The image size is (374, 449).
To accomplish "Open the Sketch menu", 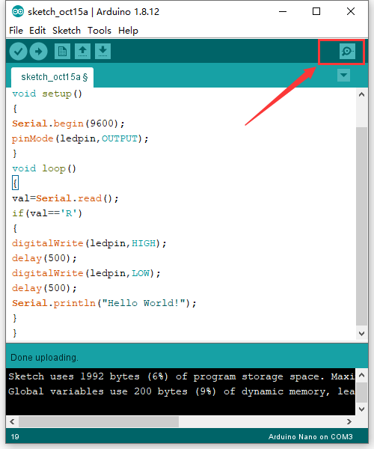I will pyautogui.click(x=67, y=31).
